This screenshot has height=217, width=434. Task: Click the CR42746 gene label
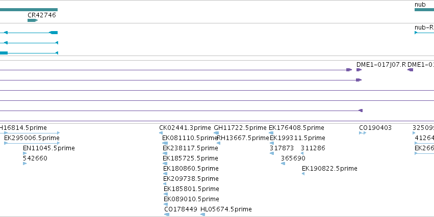pos(42,15)
